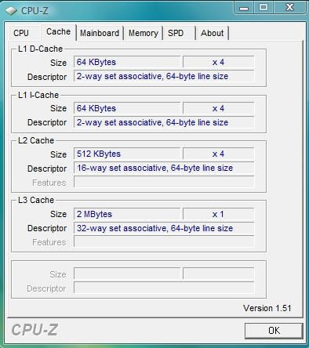This screenshot has height=348, width=309.
Task: Click the 32-way set associative descriptor field
Action: coord(164,228)
